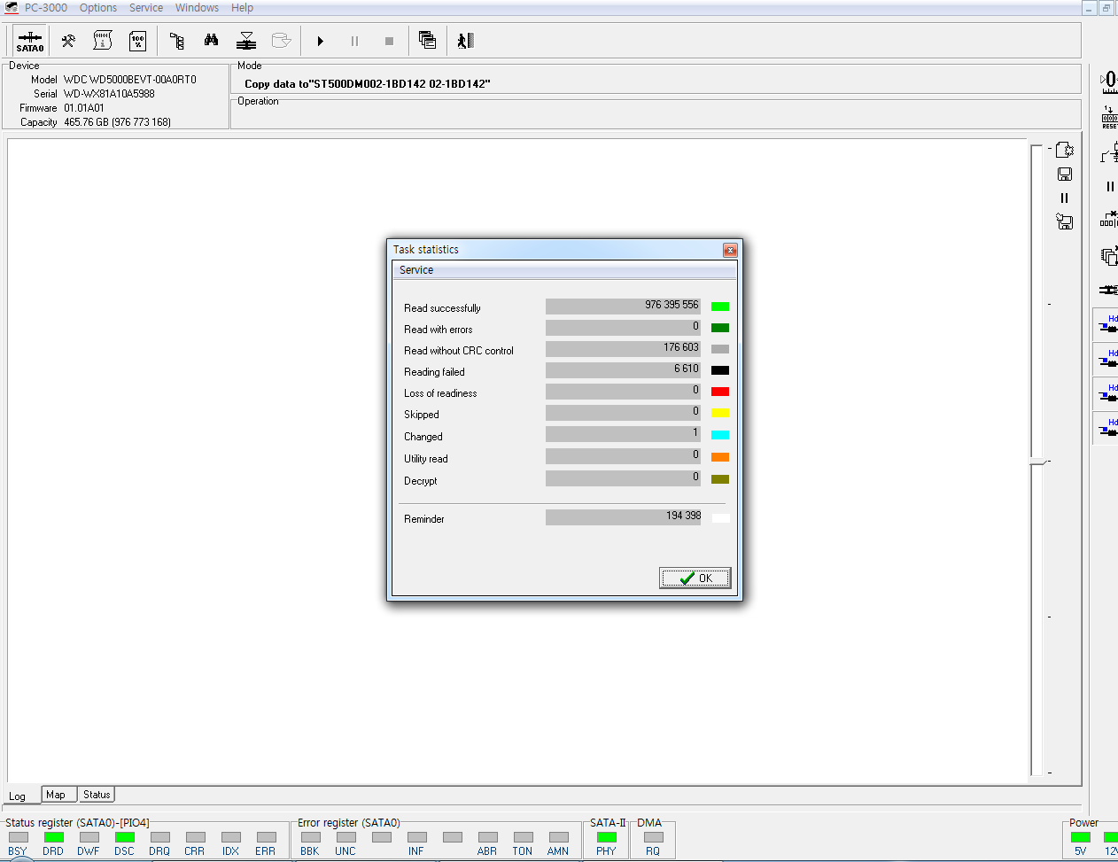Open the Service menu

click(x=146, y=8)
